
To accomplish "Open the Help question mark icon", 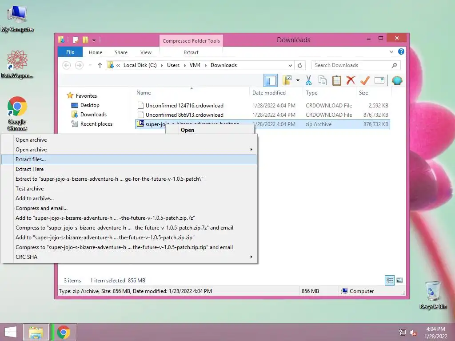I will (x=401, y=52).
